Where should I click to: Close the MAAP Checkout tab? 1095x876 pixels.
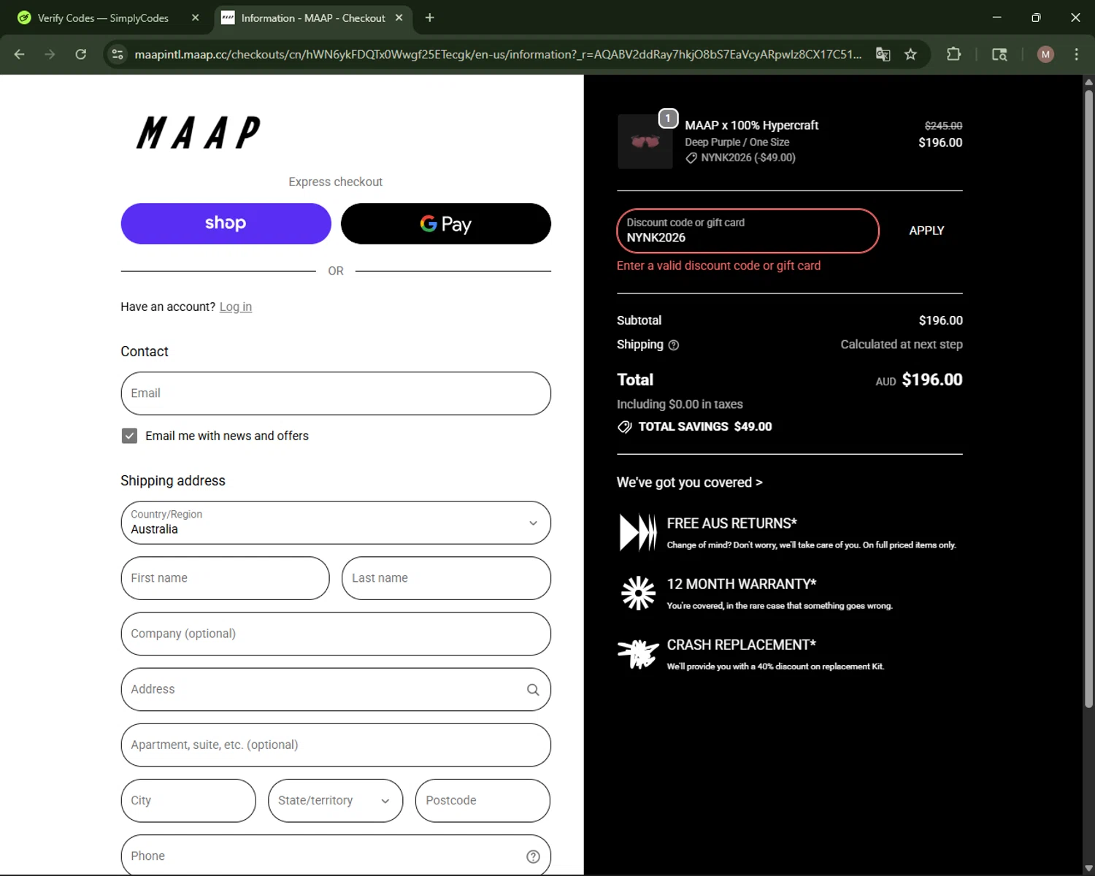pyautogui.click(x=399, y=18)
